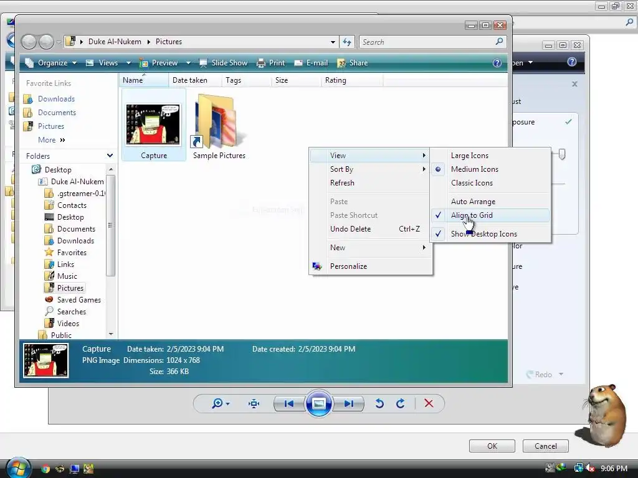Image resolution: width=638 pixels, height=478 pixels.
Task: Rotate picture clockwise
Action: [401, 403]
